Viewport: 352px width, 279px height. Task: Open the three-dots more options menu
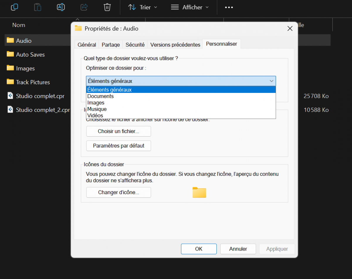pos(229,7)
